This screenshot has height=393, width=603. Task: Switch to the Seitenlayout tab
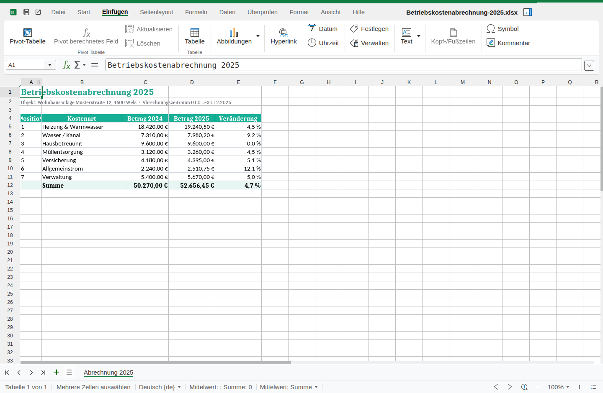coord(157,12)
